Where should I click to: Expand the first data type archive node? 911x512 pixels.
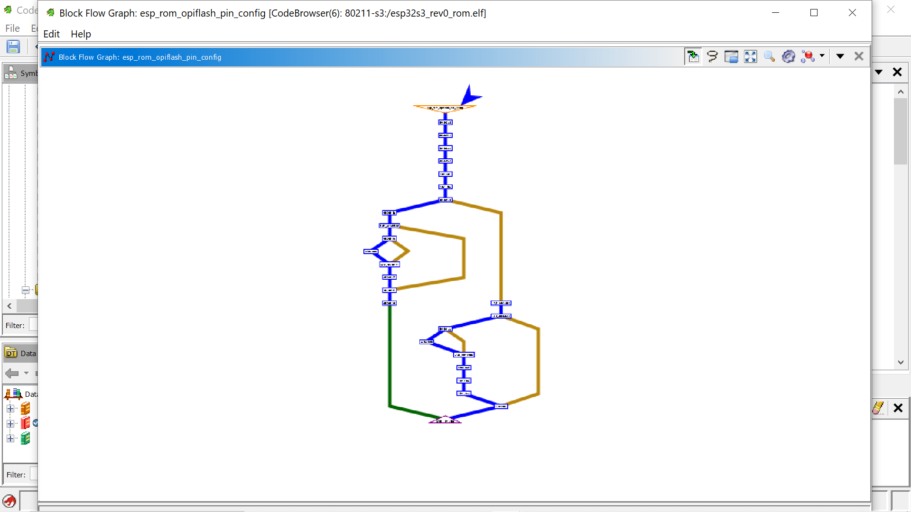pos(10,409)
